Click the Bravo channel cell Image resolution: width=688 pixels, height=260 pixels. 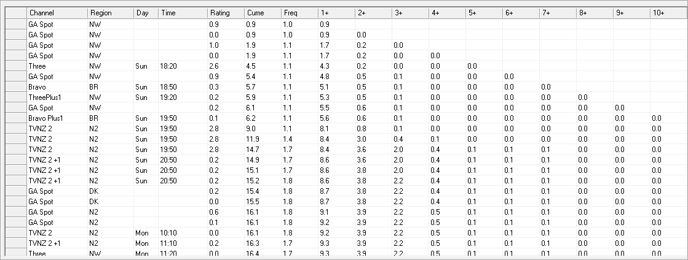point(57,87)
